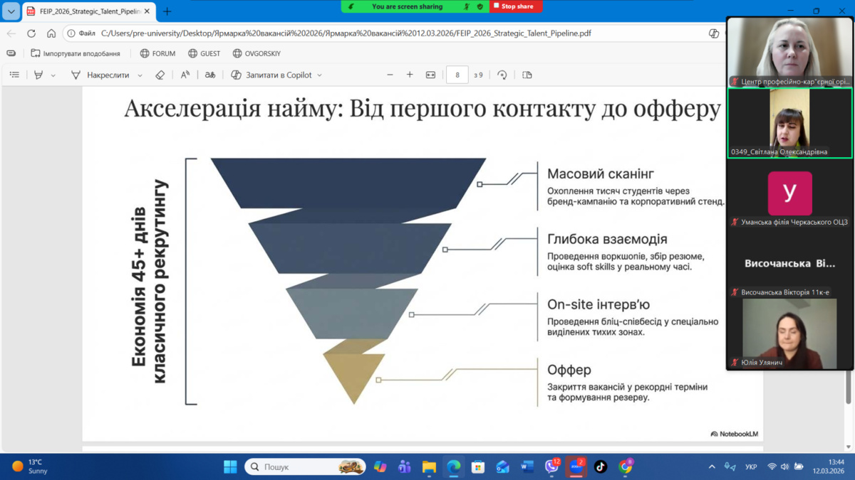Select Юлія Улянич's video thumbnail
The height and width of the screenshot is (480, 855).
[789, 333]
